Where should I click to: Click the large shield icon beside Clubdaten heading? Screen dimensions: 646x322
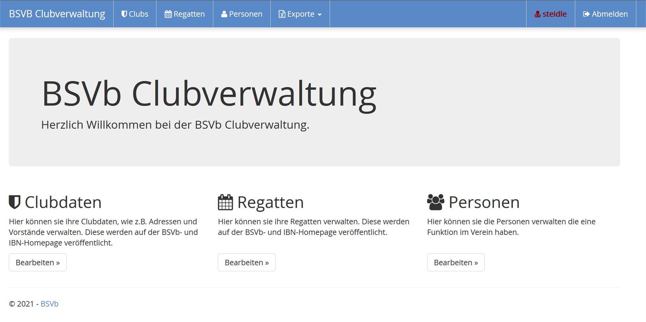[x=15, y=202]
